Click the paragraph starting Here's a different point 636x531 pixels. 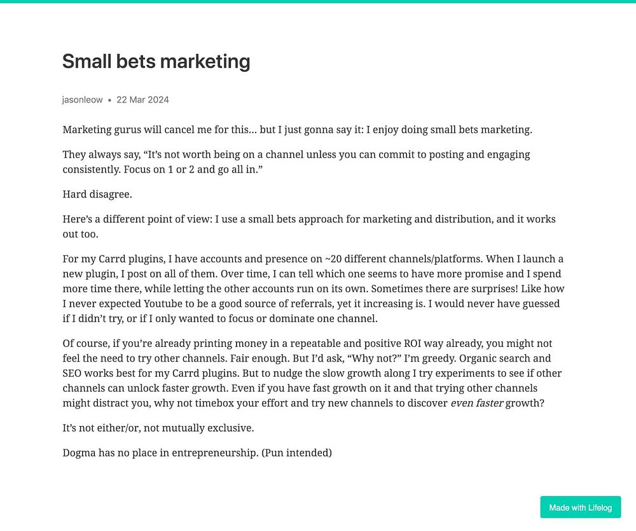click(x=309, y=227)
